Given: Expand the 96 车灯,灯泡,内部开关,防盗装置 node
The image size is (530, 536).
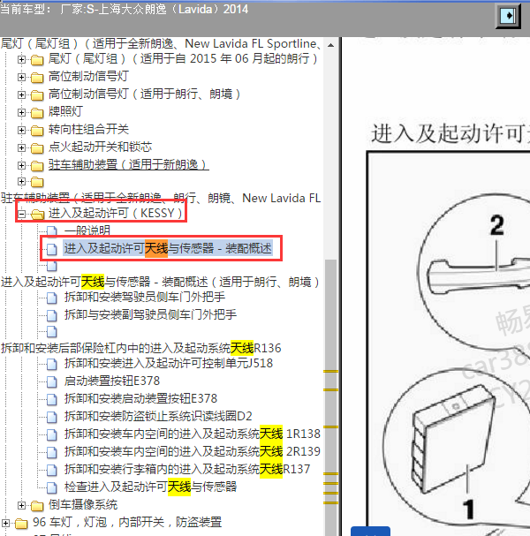Looking at the screenshot, I should click(x=6, y=523).
